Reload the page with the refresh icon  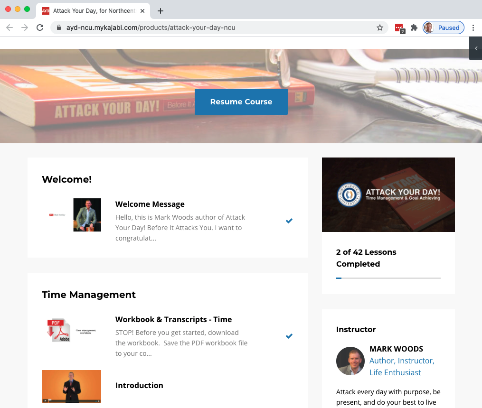point(40,28)
